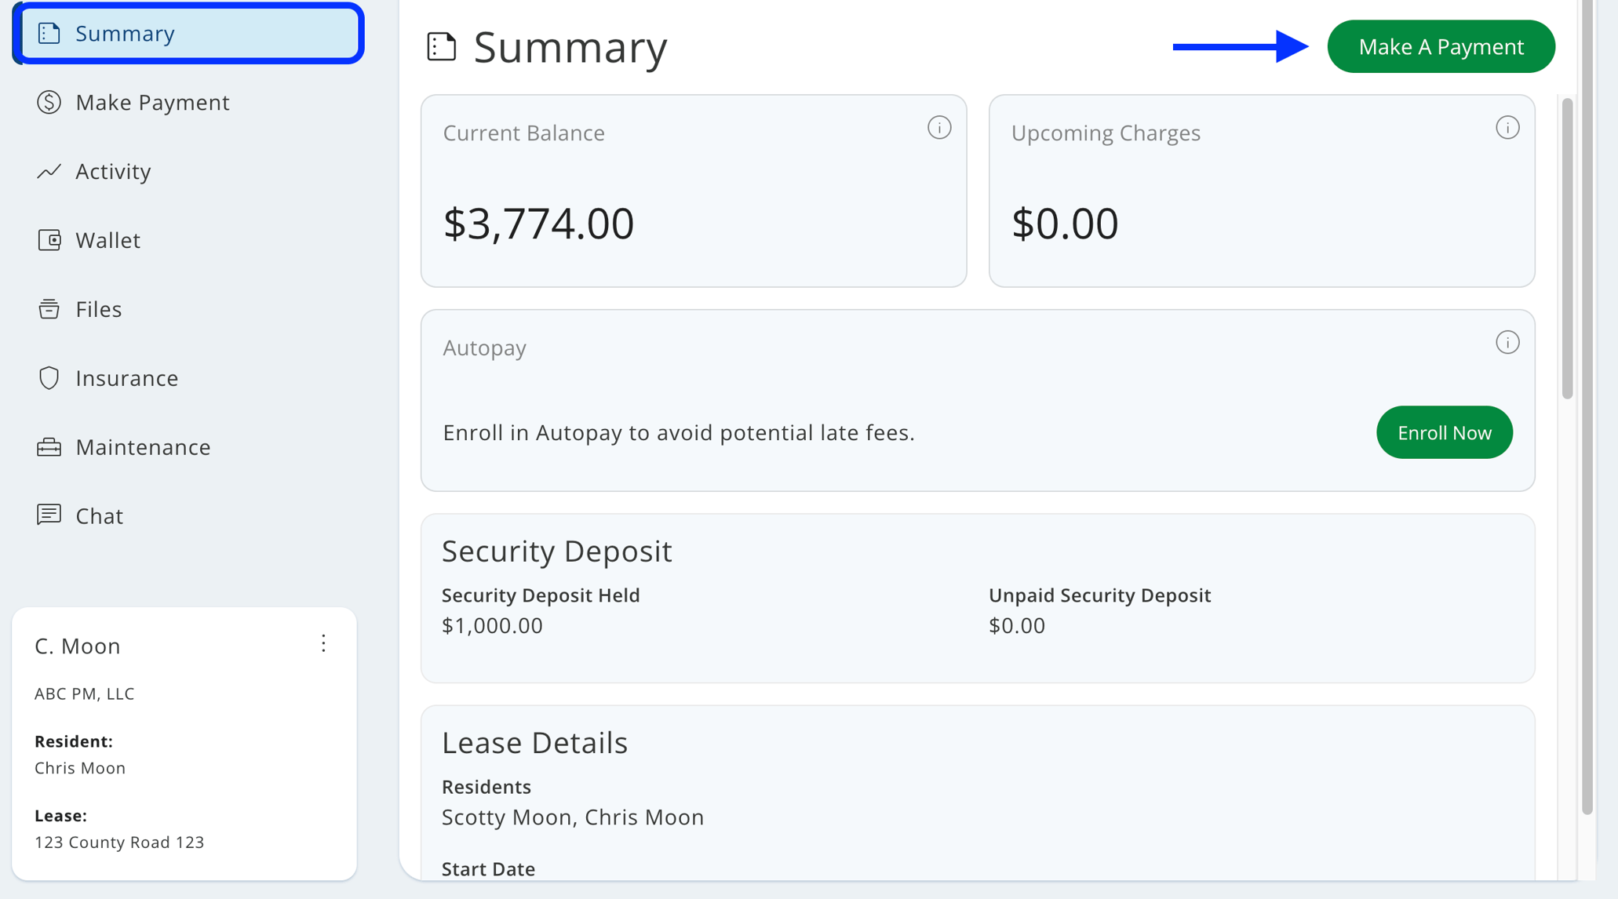Image resolution: width=1618 pixels, height=899 pixels.
Task: Click the Upcoming Charges info icon
Action: pos(1507,127)
